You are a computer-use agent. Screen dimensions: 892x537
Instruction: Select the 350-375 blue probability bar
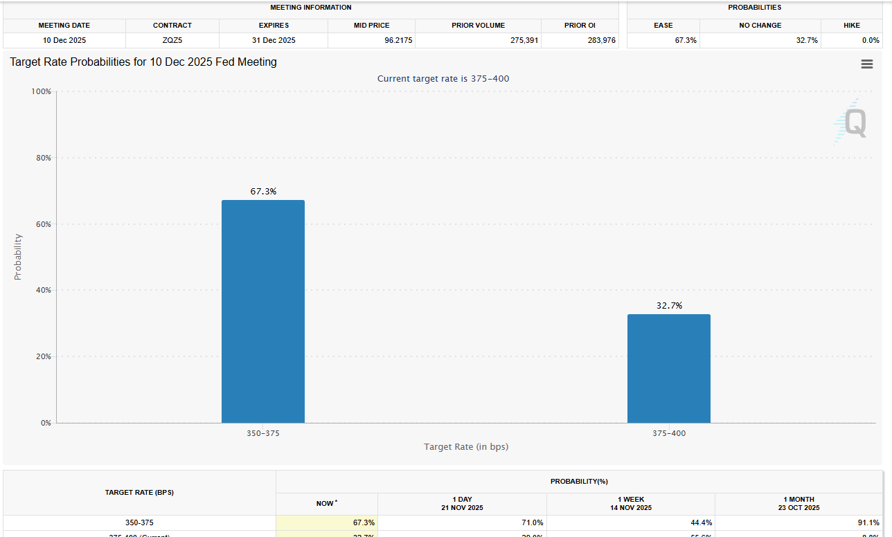click(x=263, y=311)
